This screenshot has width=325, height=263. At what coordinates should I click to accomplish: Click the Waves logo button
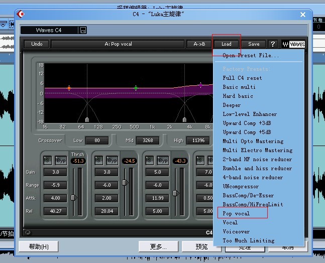click(x=293, y=44)
